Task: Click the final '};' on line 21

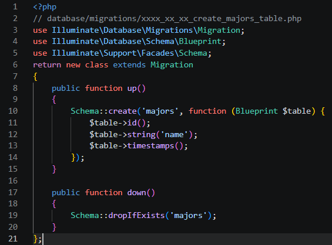Action: (38, 239)
